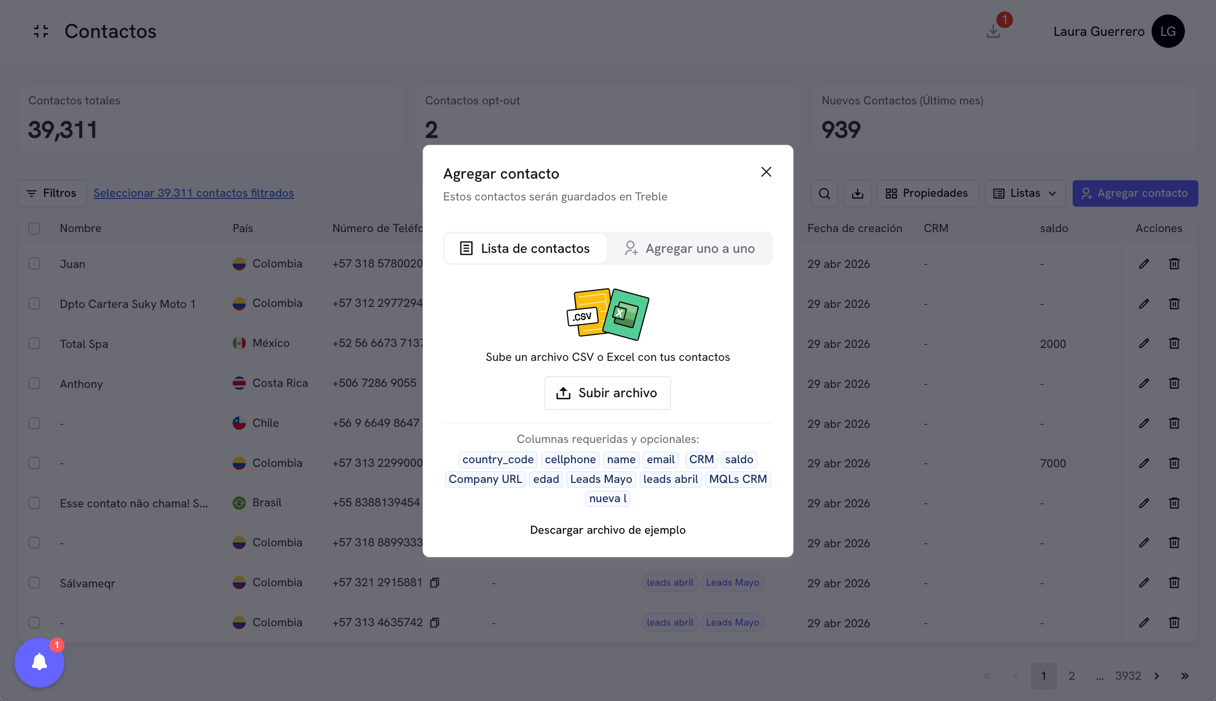This screenshot has width=1216, height=701.
Task: Copy phone number +57 313 4635742
Action: coord(435,623)
